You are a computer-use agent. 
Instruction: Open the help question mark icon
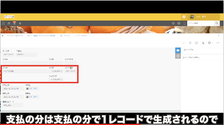[x=179, y=24]
